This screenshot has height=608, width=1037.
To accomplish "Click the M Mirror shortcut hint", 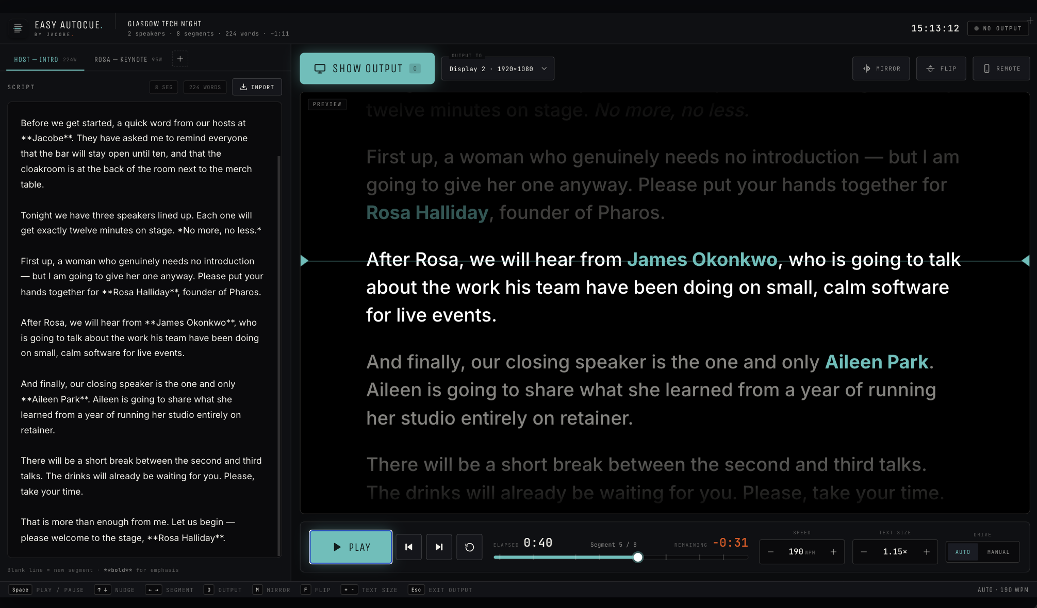I will point(271,589).
